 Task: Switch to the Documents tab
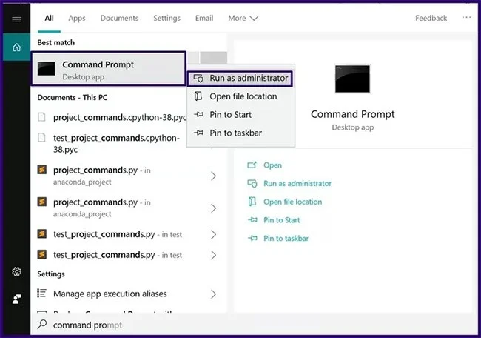(119, 18)
